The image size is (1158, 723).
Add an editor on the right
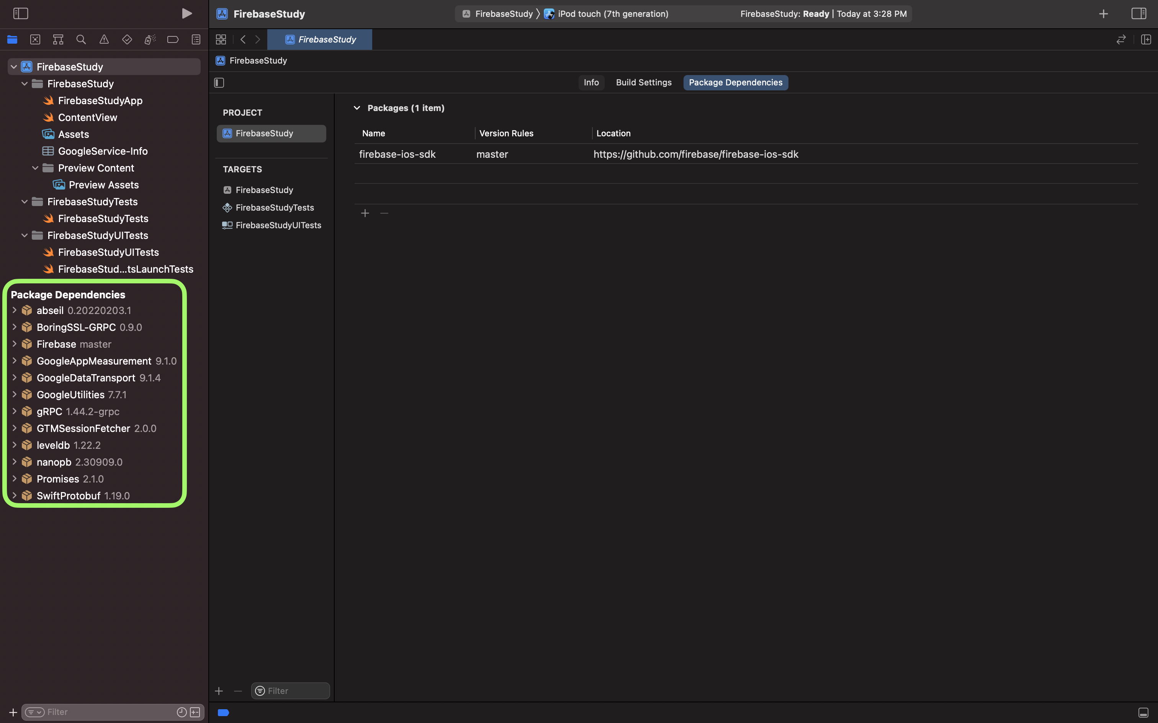tap(1146, 39)
